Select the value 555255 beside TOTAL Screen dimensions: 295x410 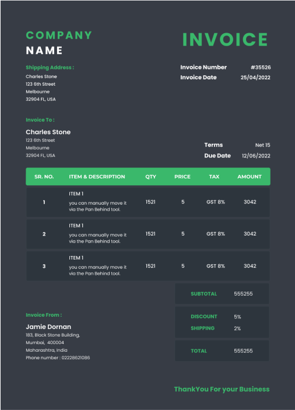(x=243, y=351)
